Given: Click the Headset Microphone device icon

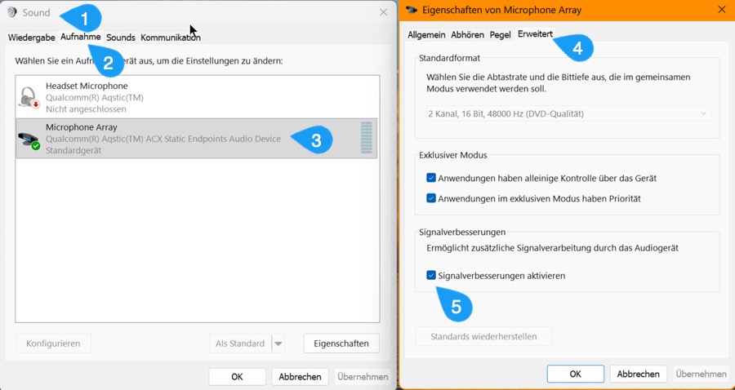Looking at the screenshot, I should click(29, 97).
